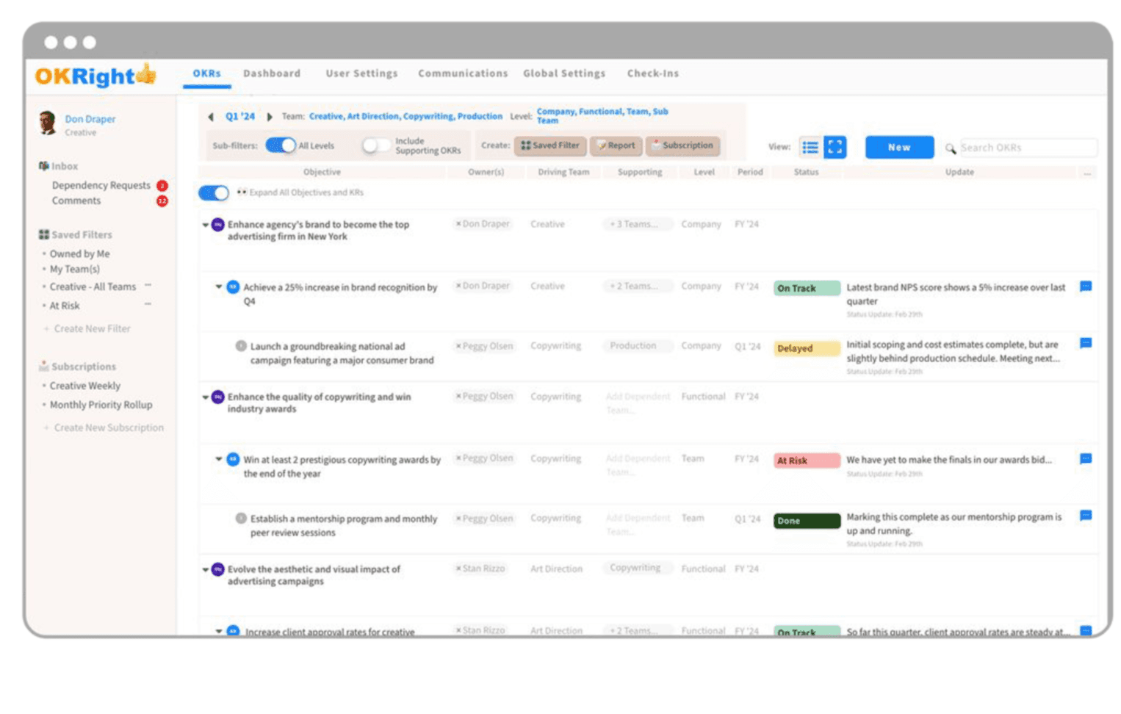Collapse Enhance agency's brand objective

(x=206, y=225)
